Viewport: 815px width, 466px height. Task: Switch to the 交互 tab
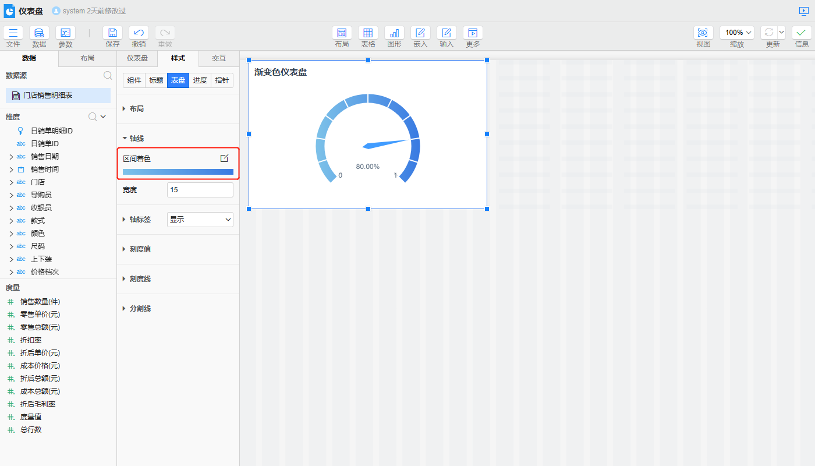pyautogui.click(x=219, y=58)
